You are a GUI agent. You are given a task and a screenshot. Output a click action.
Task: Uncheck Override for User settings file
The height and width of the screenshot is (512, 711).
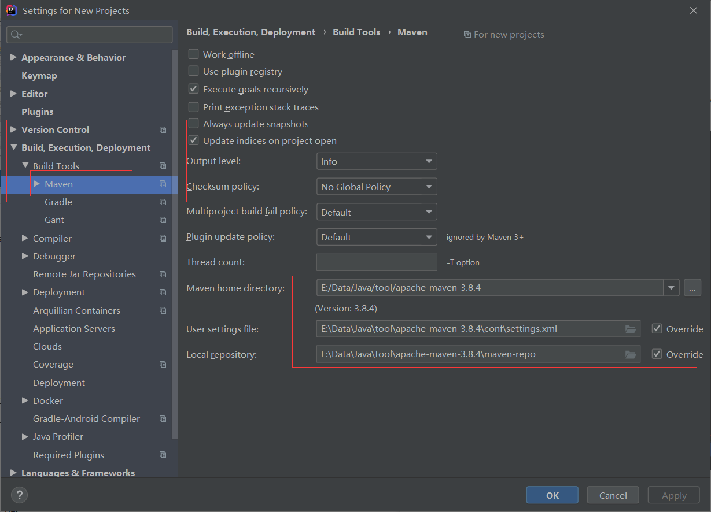[657, 329]
